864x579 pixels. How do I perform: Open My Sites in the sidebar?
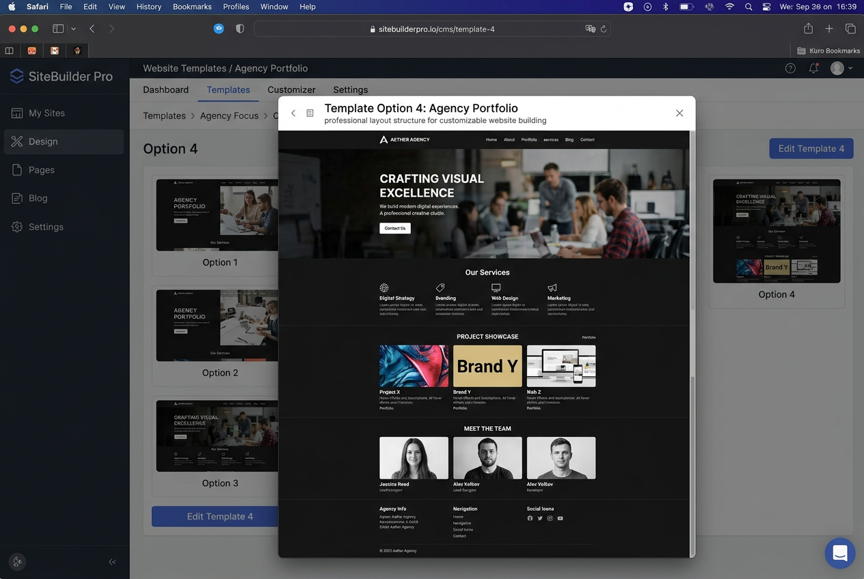click(64, 113)
